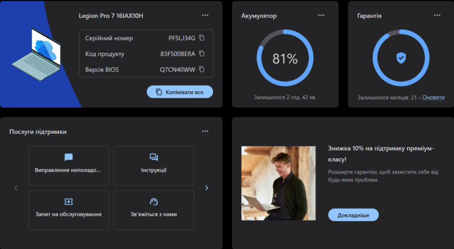454x249 pixels.
Task: Open Запит на обслуговування ticket tile
Action: click(69, 210)
